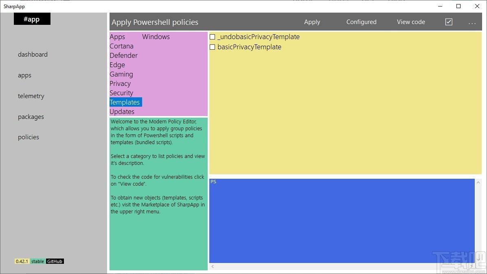Close the SharpApp window
This screenshot has height=274, width=487.
(x=477, y=6)
